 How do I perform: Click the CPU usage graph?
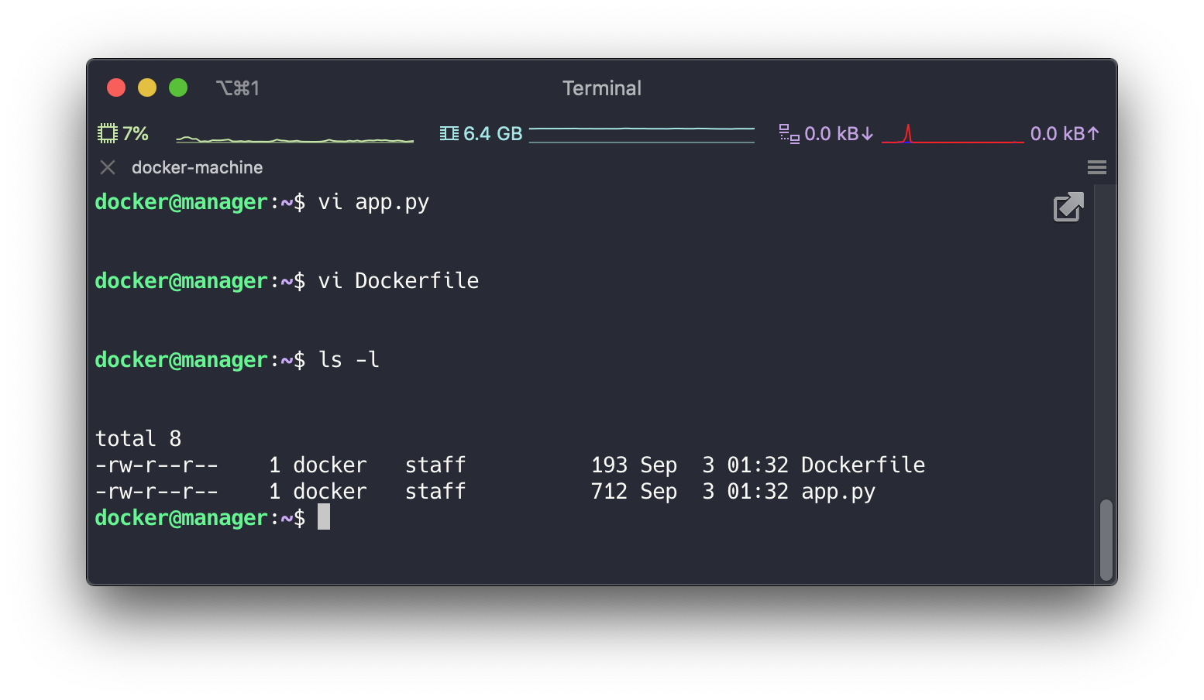point(295,139)
